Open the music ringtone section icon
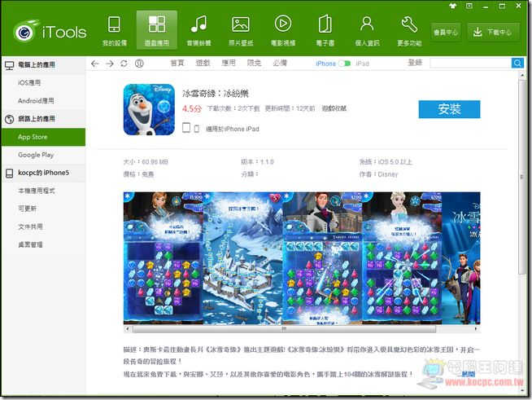This screenshot has height=400, width=532. tap(198, 30)
